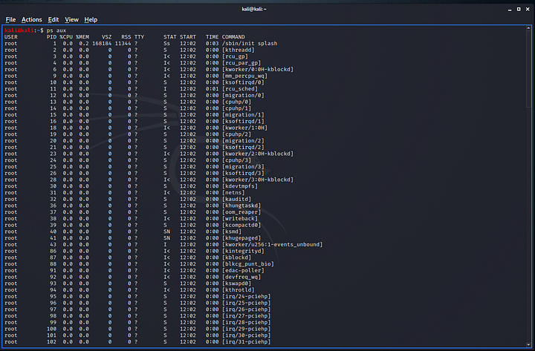Click the red kali@kali shell prompt
This screenshot has height=351, width=535.
[19, 30]
